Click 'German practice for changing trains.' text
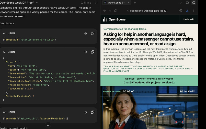This screenshot has height=129, width=206. (125, 29)
